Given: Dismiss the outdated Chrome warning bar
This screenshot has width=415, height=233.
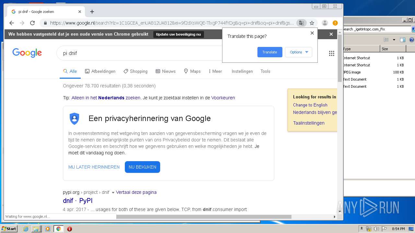Looking at the screenshot, I should 331,34.
